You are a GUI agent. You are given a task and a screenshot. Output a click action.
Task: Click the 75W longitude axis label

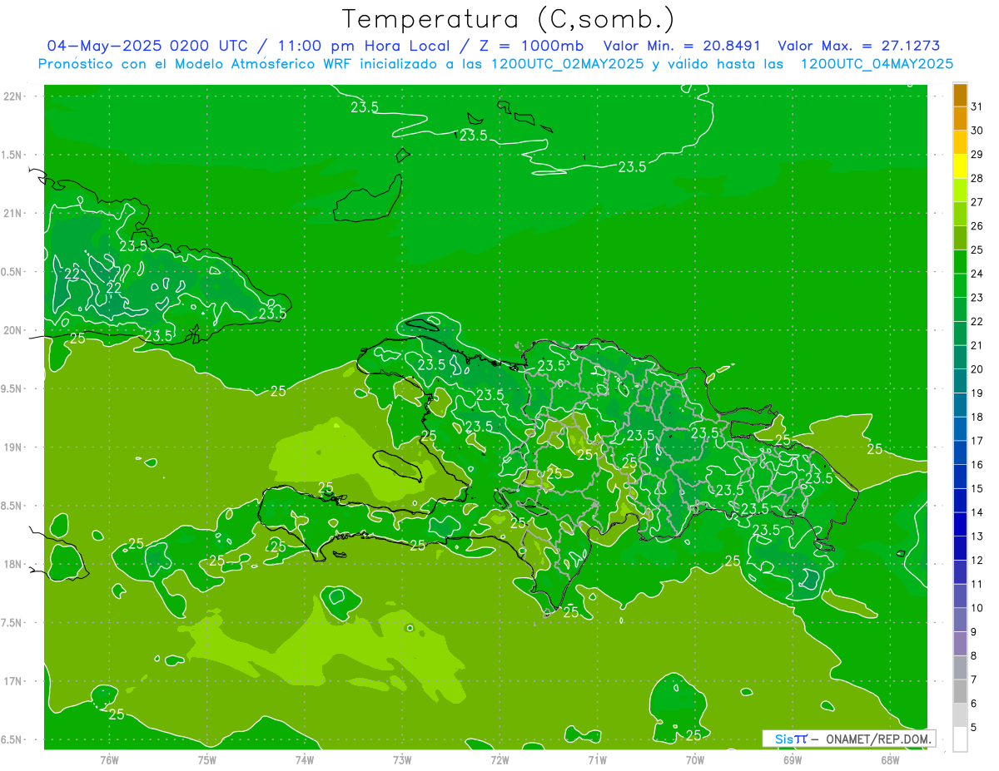point(207,759)
